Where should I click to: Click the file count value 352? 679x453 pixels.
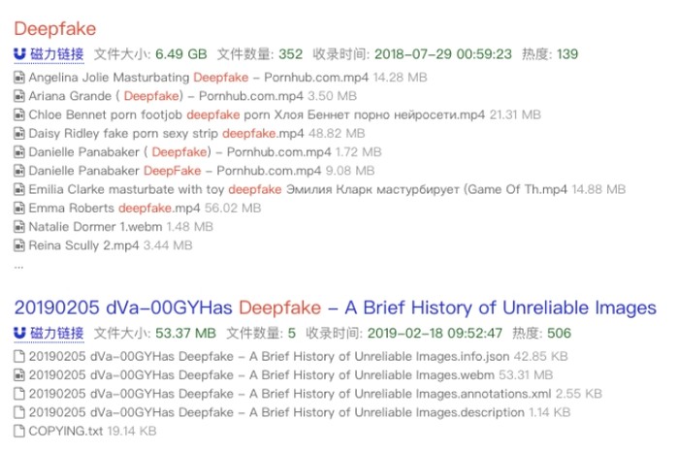(x=291, y=54)
